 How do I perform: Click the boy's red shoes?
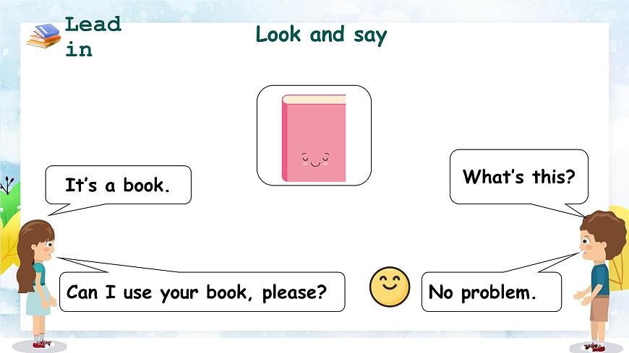[594, 347]
